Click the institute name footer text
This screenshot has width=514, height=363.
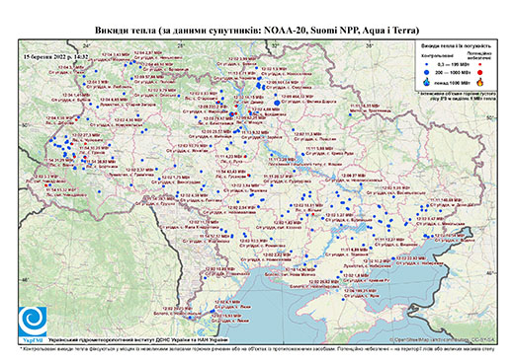138,339
